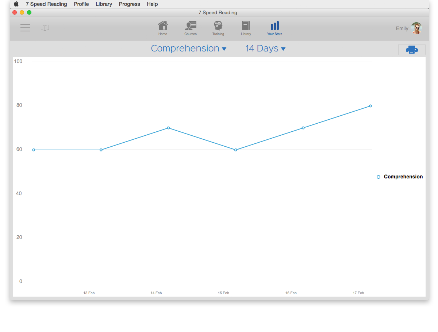The height and width of the screenshot is (332, 438).
Task: Open the Apple menu
Action: (x=16, y=4)
